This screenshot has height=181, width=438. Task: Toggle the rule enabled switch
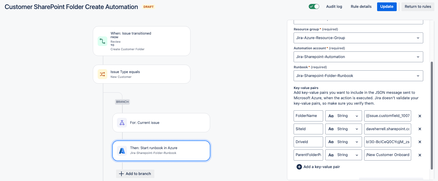click(314, 7)
